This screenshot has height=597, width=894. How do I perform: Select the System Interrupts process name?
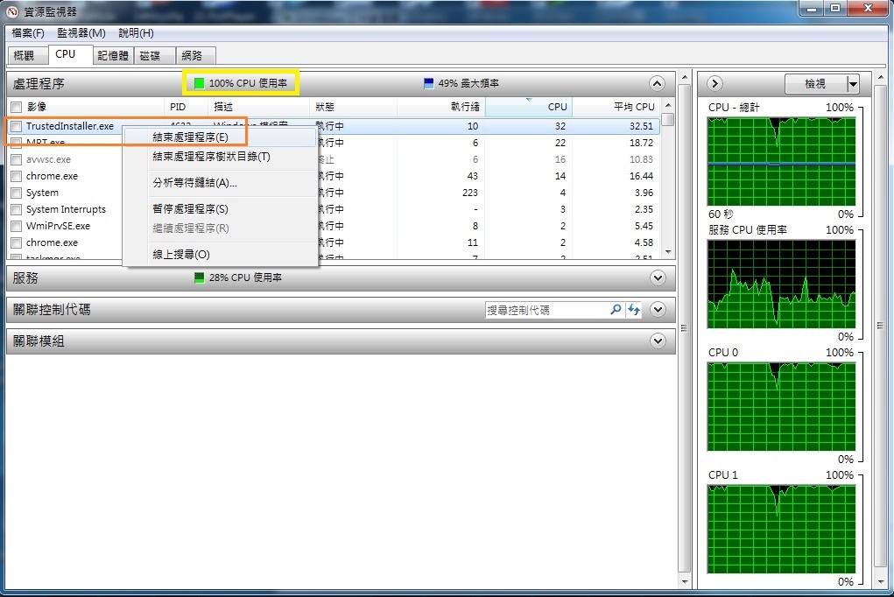67,209
